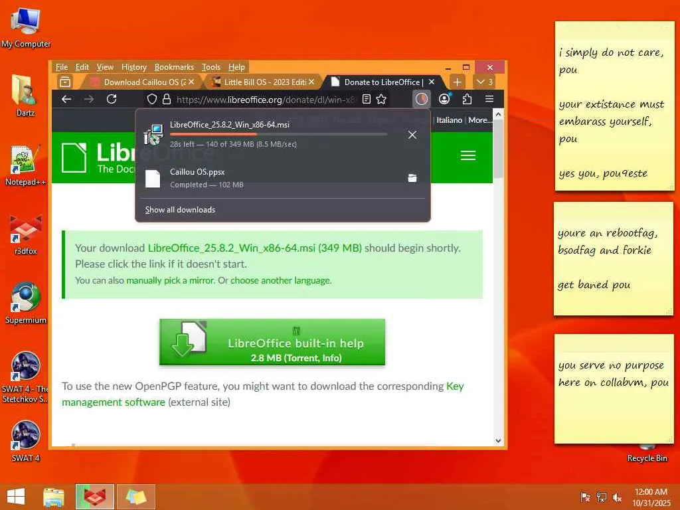The image size is (680, 510).
Task: Click choose another language link
Action: pyautogui.click(x=281, y=281)
